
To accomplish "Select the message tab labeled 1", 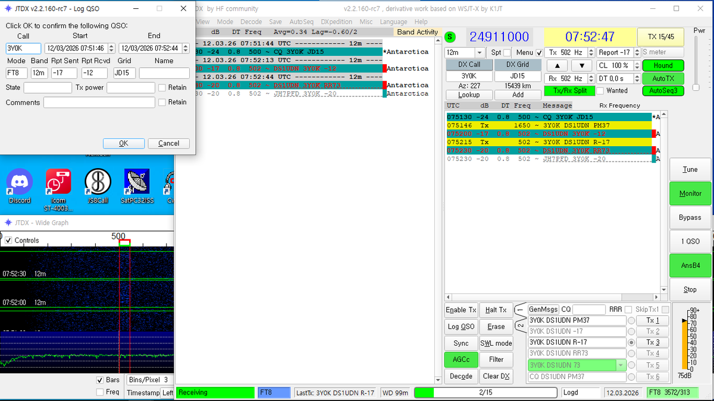I will pyautogui.click(x=520, y=309).
